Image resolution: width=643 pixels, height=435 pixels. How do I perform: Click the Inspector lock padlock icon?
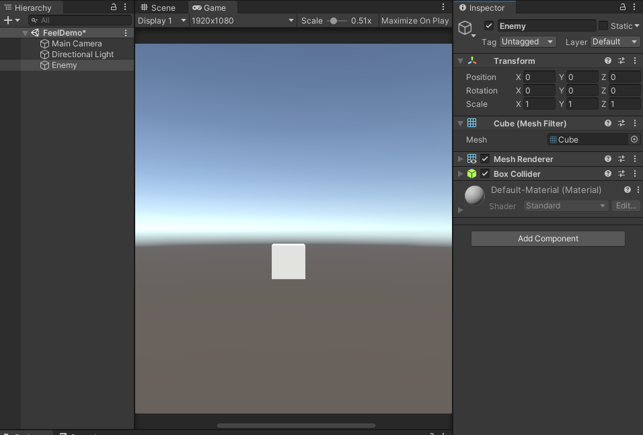click(622, 6)
